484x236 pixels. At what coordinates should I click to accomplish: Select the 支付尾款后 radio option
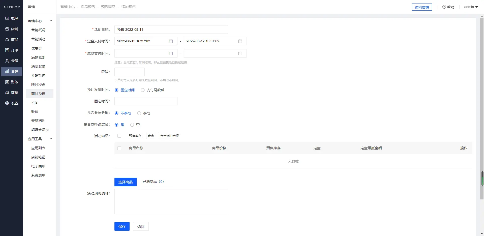[x=143, y=90]
